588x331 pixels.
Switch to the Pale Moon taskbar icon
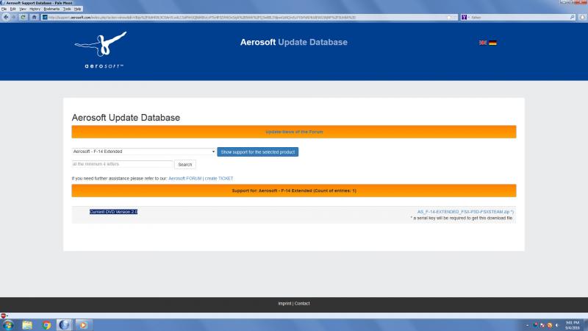(x=65, y=325)
